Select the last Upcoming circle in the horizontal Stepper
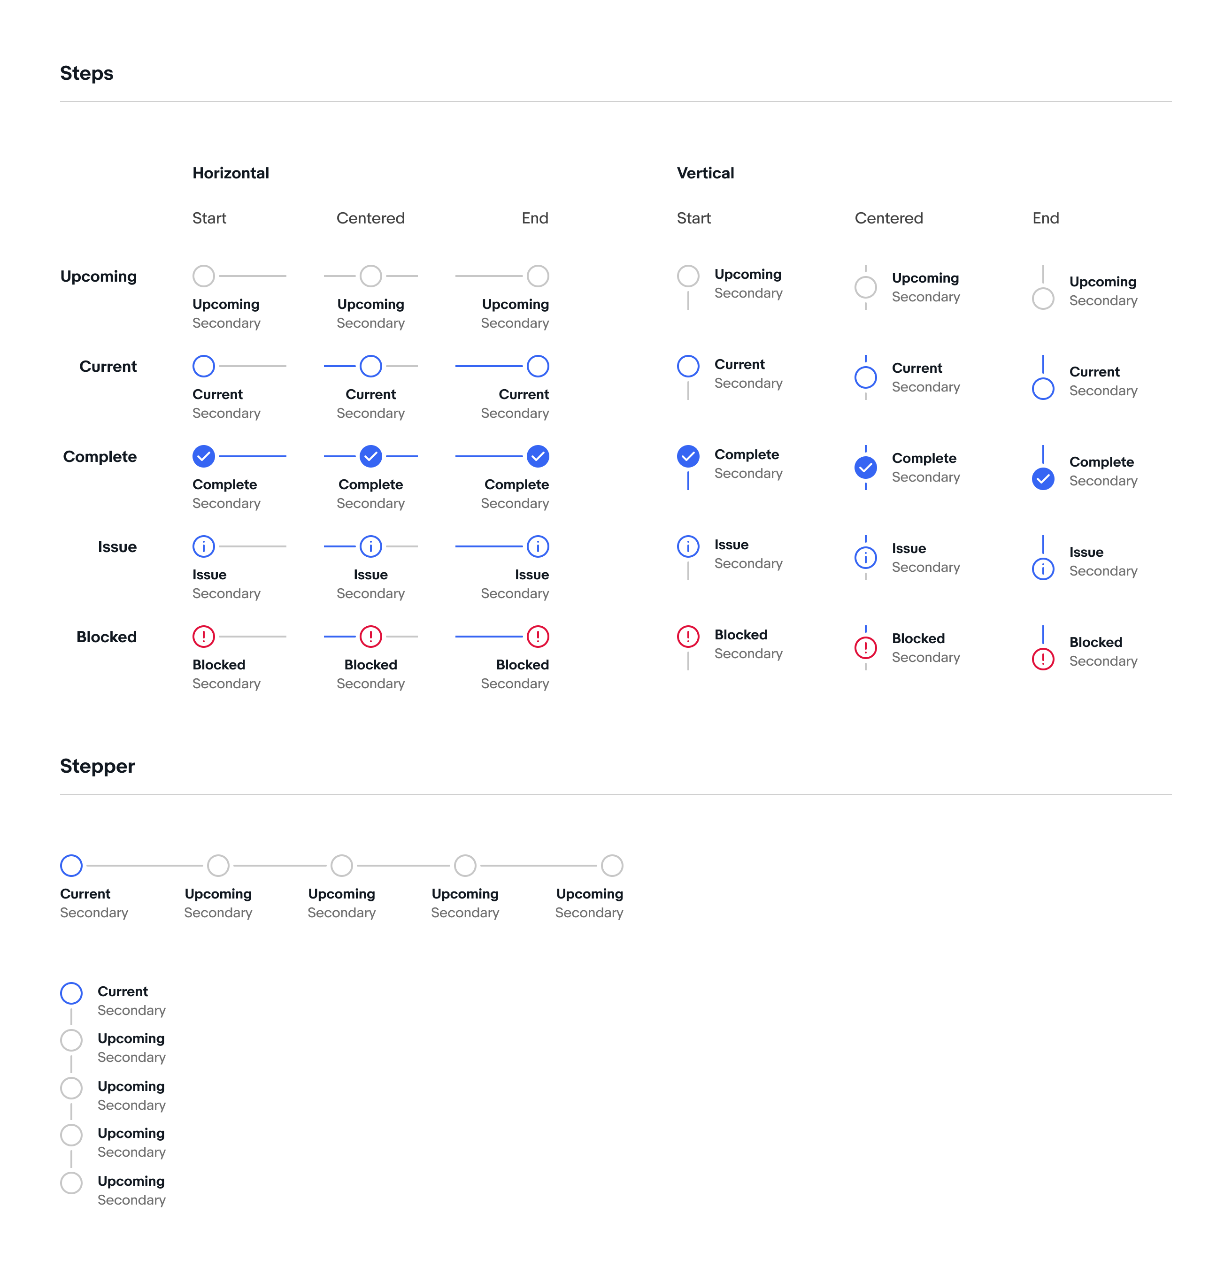1232x1275 pixels. click(611, 865)
